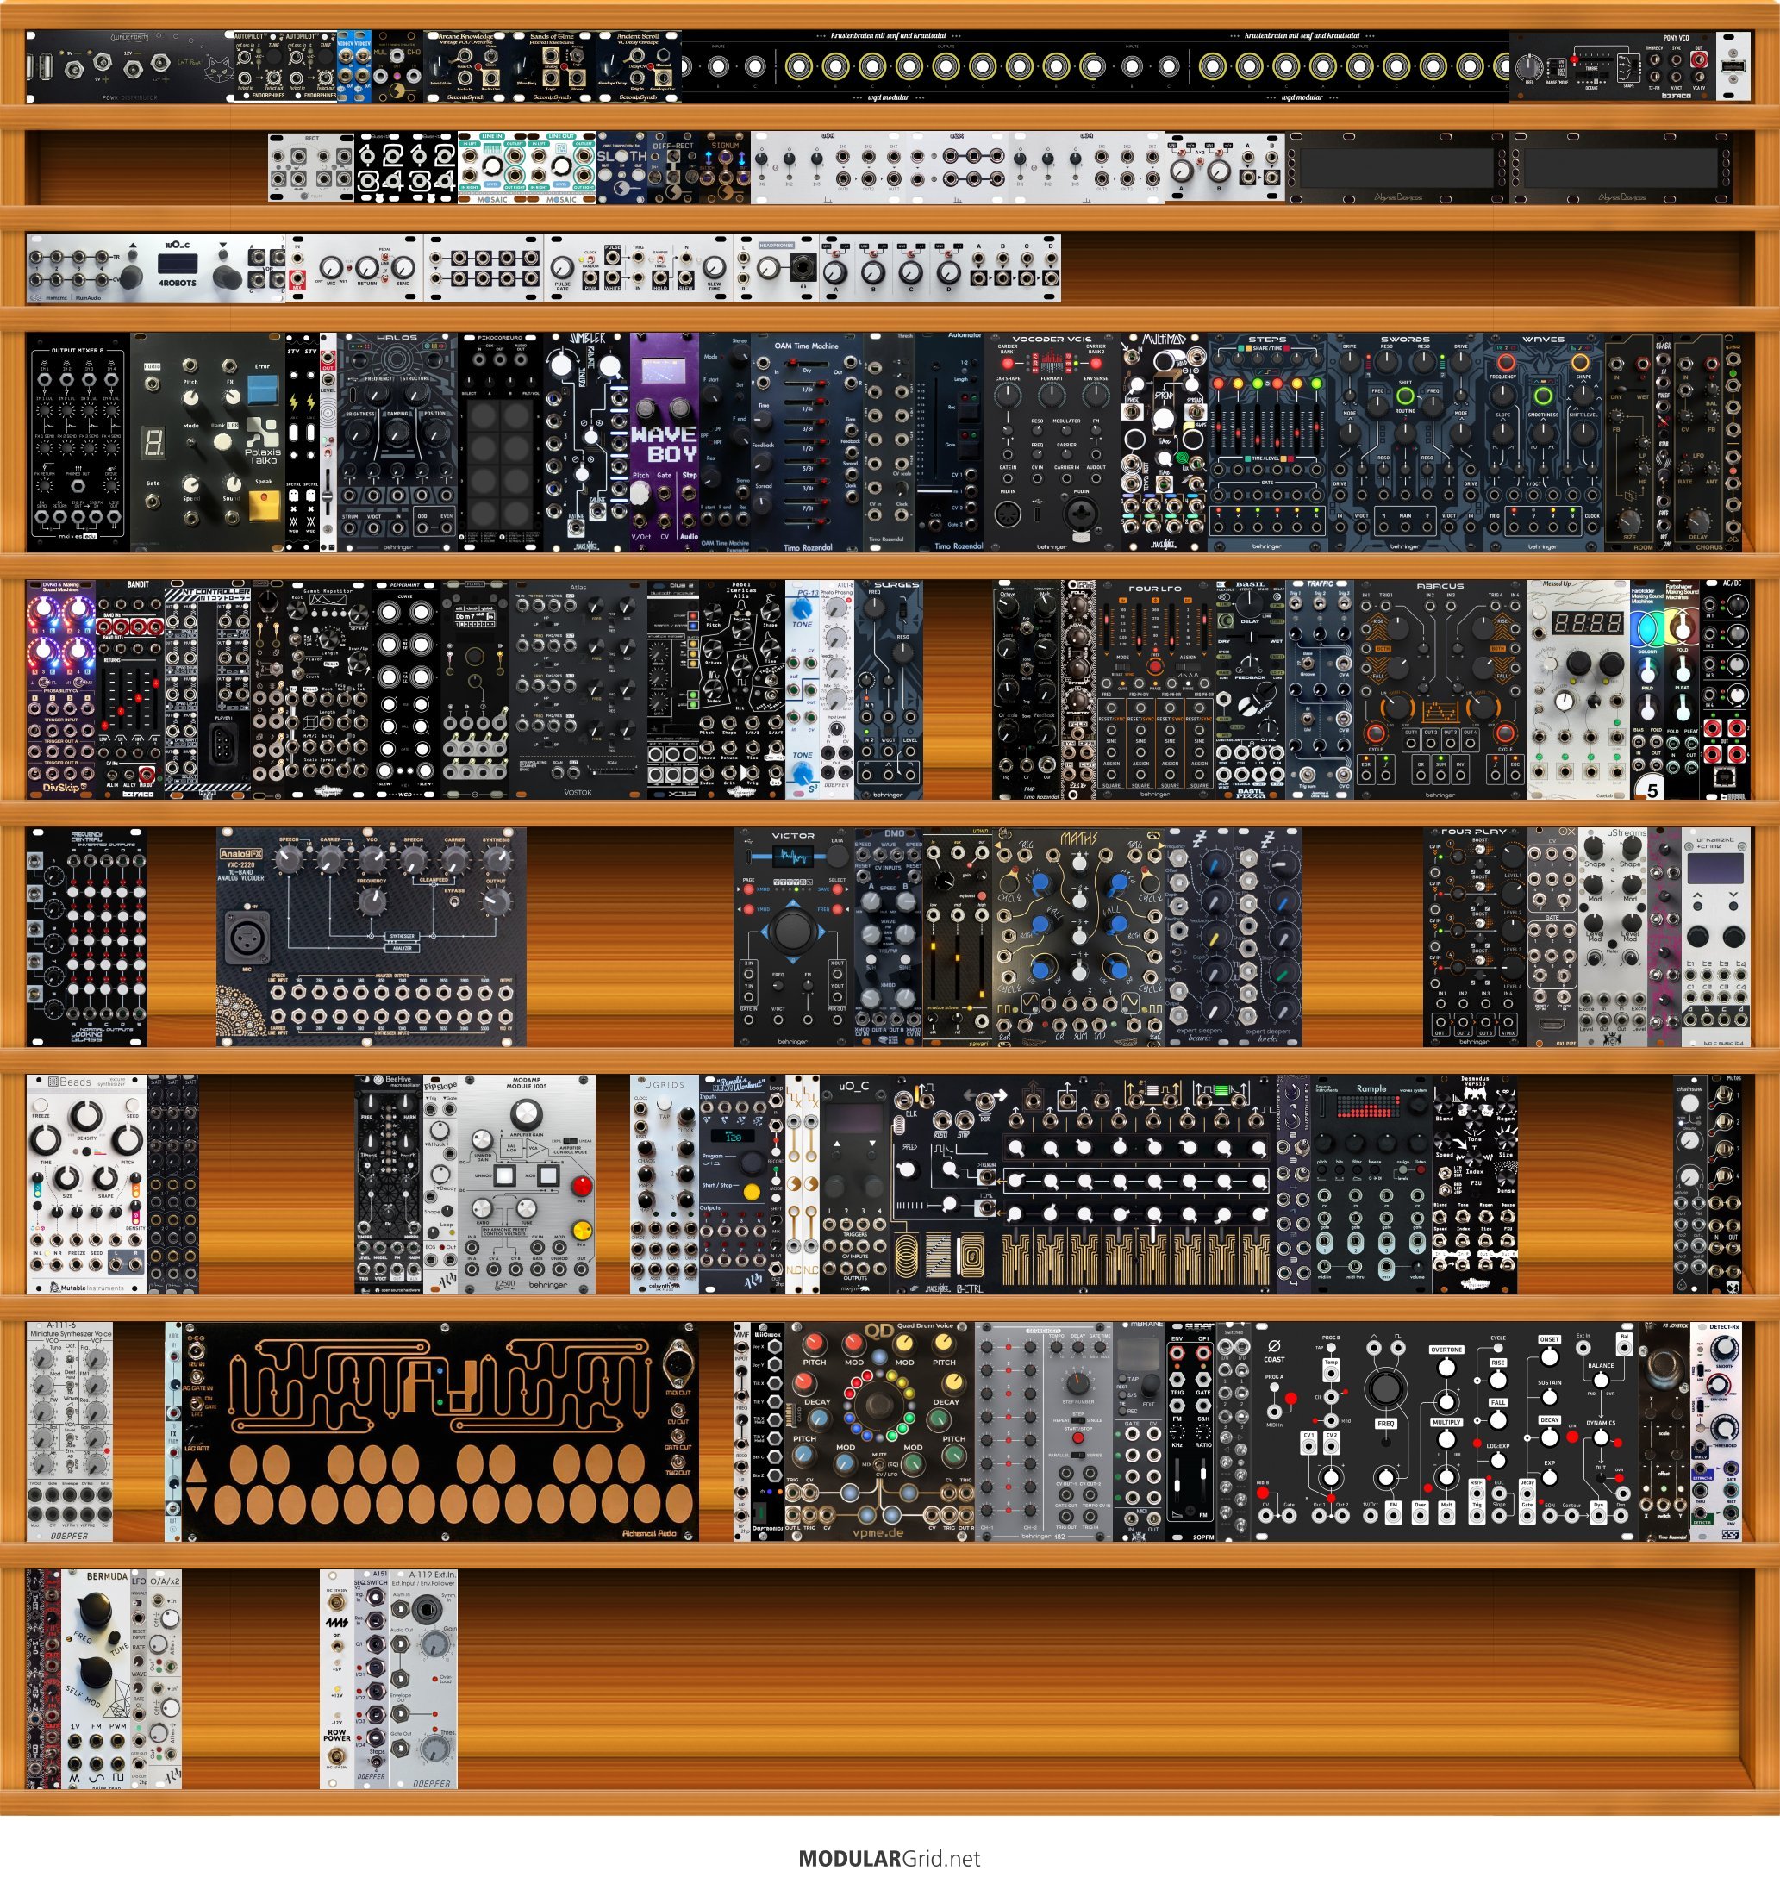1780x1877 pixels.
Task: Select the BANDIT module
Action: coord(130,689)
